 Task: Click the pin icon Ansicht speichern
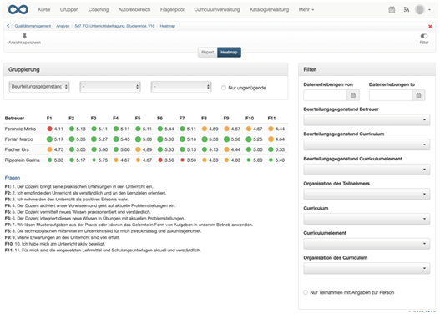(x=24, y=36)
